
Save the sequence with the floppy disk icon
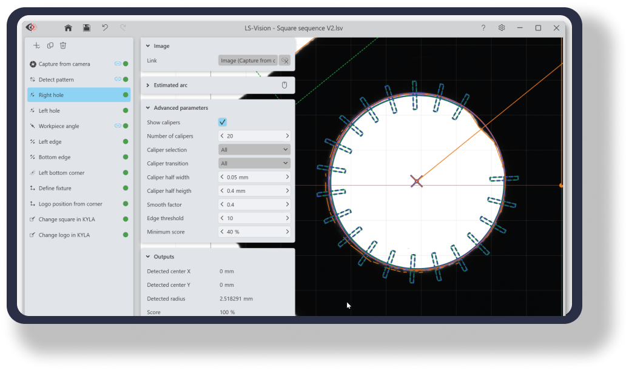click(87, 28)
